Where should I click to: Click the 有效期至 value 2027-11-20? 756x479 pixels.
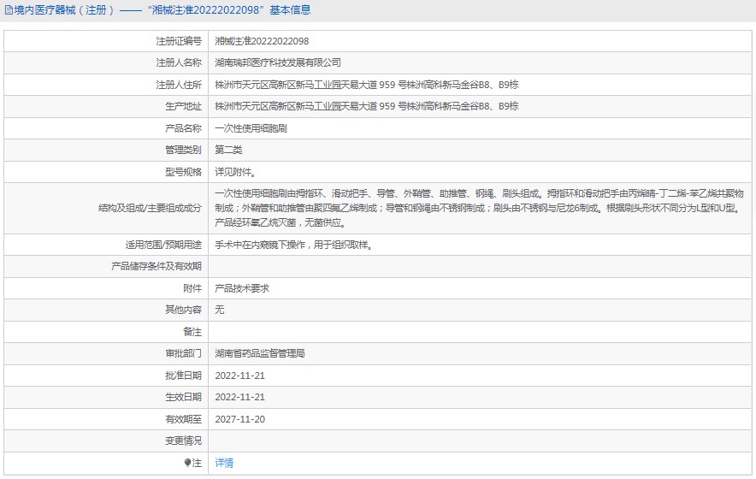pos(239,419)
